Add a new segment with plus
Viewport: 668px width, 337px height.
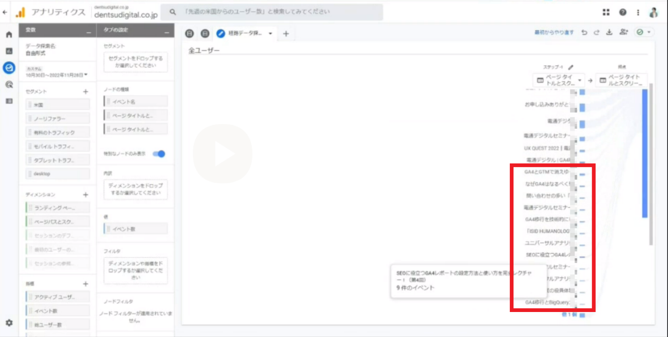coord(86,92)
